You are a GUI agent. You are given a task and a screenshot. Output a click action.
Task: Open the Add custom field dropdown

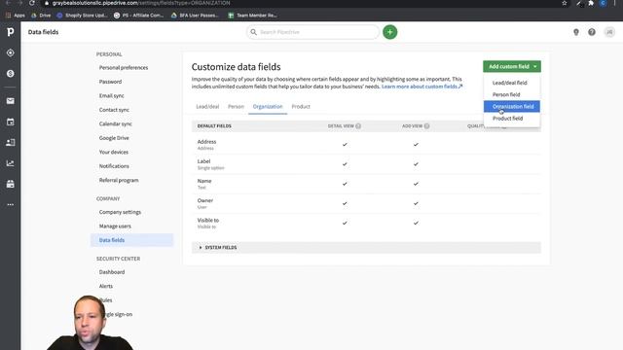pyautogui.click(x=512, y=66)
